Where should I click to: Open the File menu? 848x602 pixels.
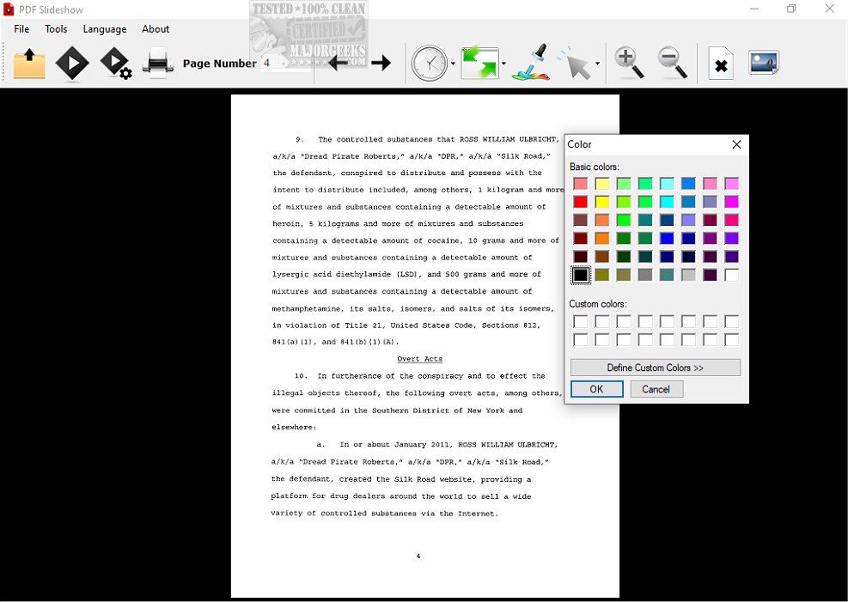click(21, 29)
